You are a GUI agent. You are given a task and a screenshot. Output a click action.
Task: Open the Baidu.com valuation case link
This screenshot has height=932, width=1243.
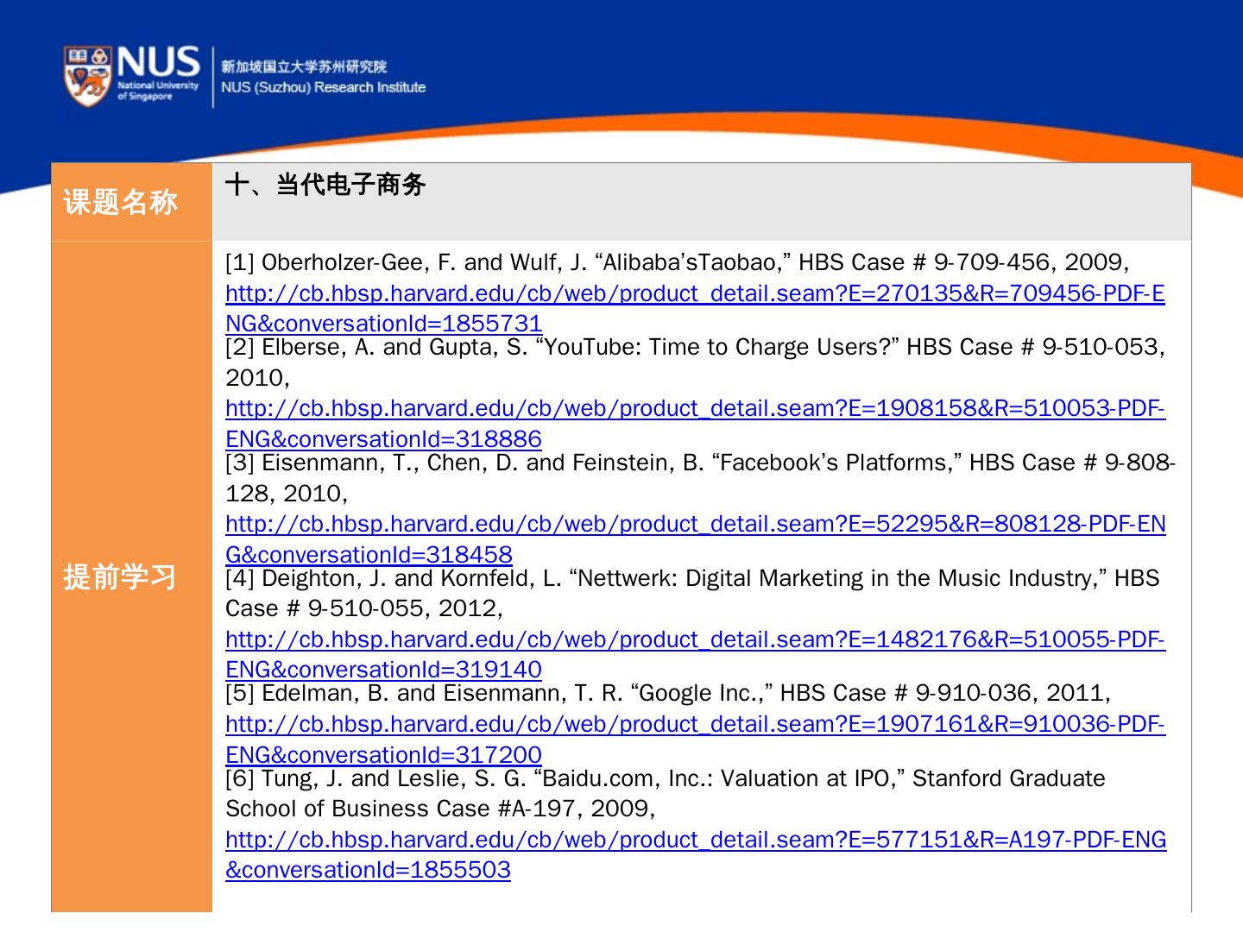(x=696, y=854)
